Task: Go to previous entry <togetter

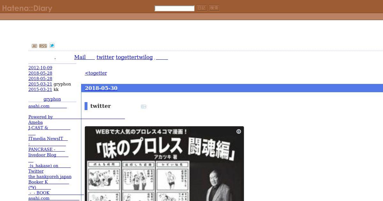Action: [96, 73]
